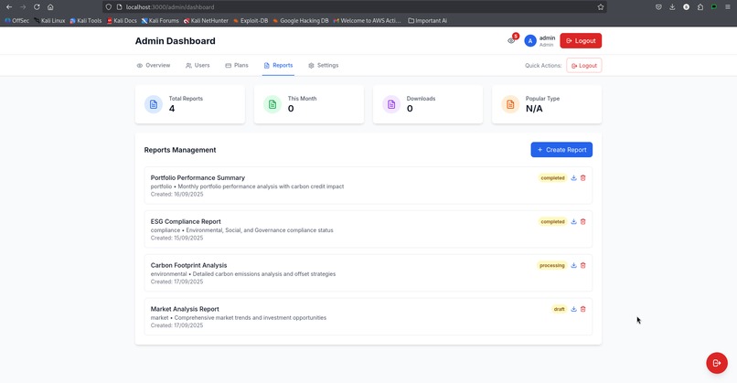Open the browser home page
This screenshot has width=737, height=383.
tap(50, 7)
